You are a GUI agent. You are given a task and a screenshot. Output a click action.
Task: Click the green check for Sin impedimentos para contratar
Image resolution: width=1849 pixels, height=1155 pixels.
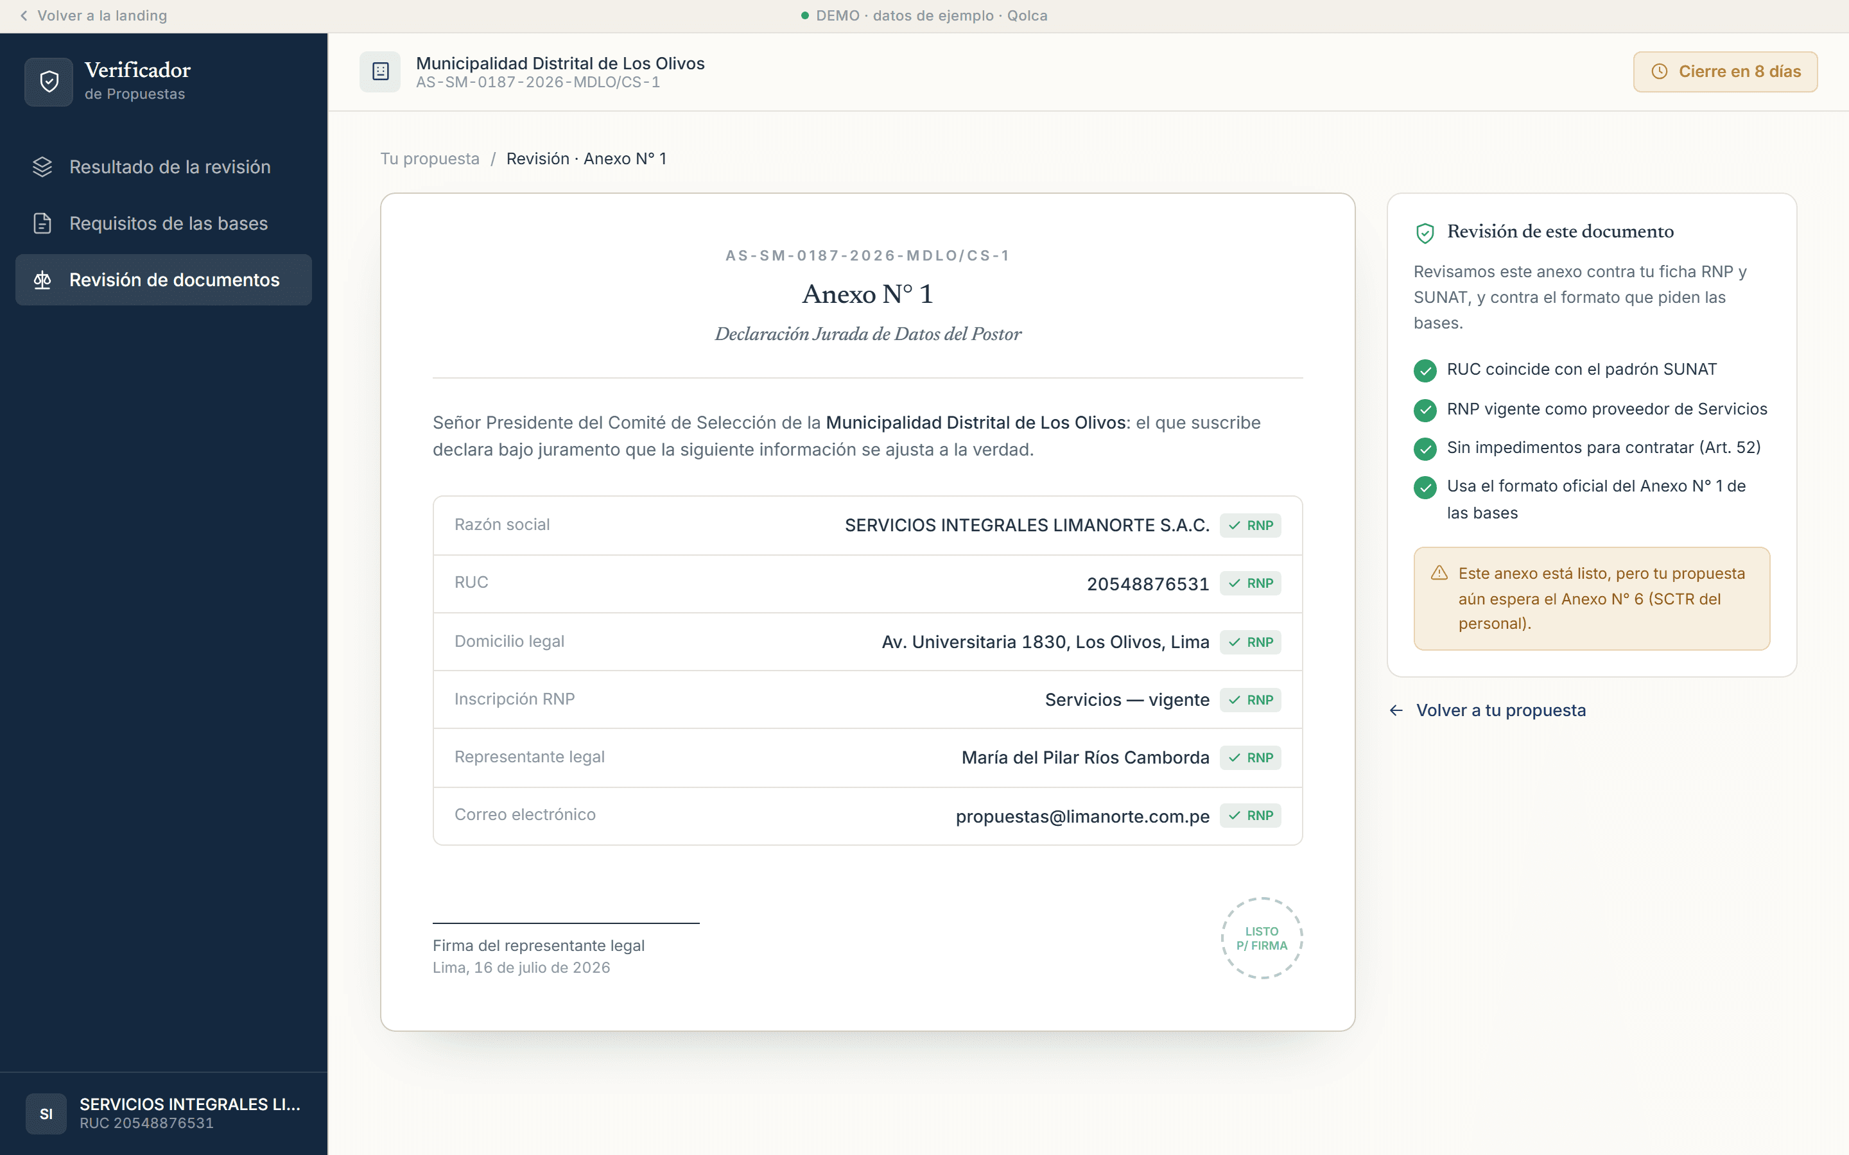(1425, 449)
